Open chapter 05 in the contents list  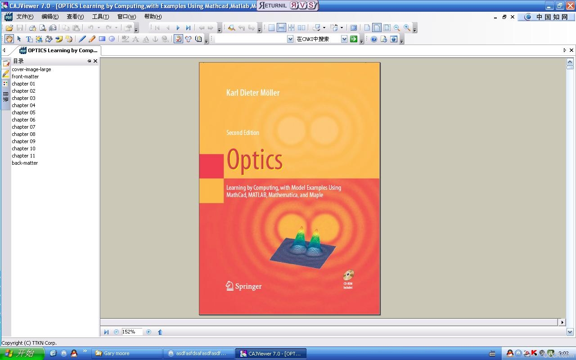click(23, 112)
